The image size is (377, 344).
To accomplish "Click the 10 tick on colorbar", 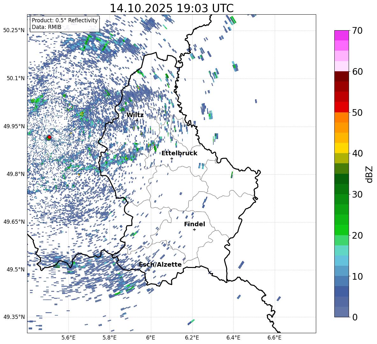I will click(357, 276).
